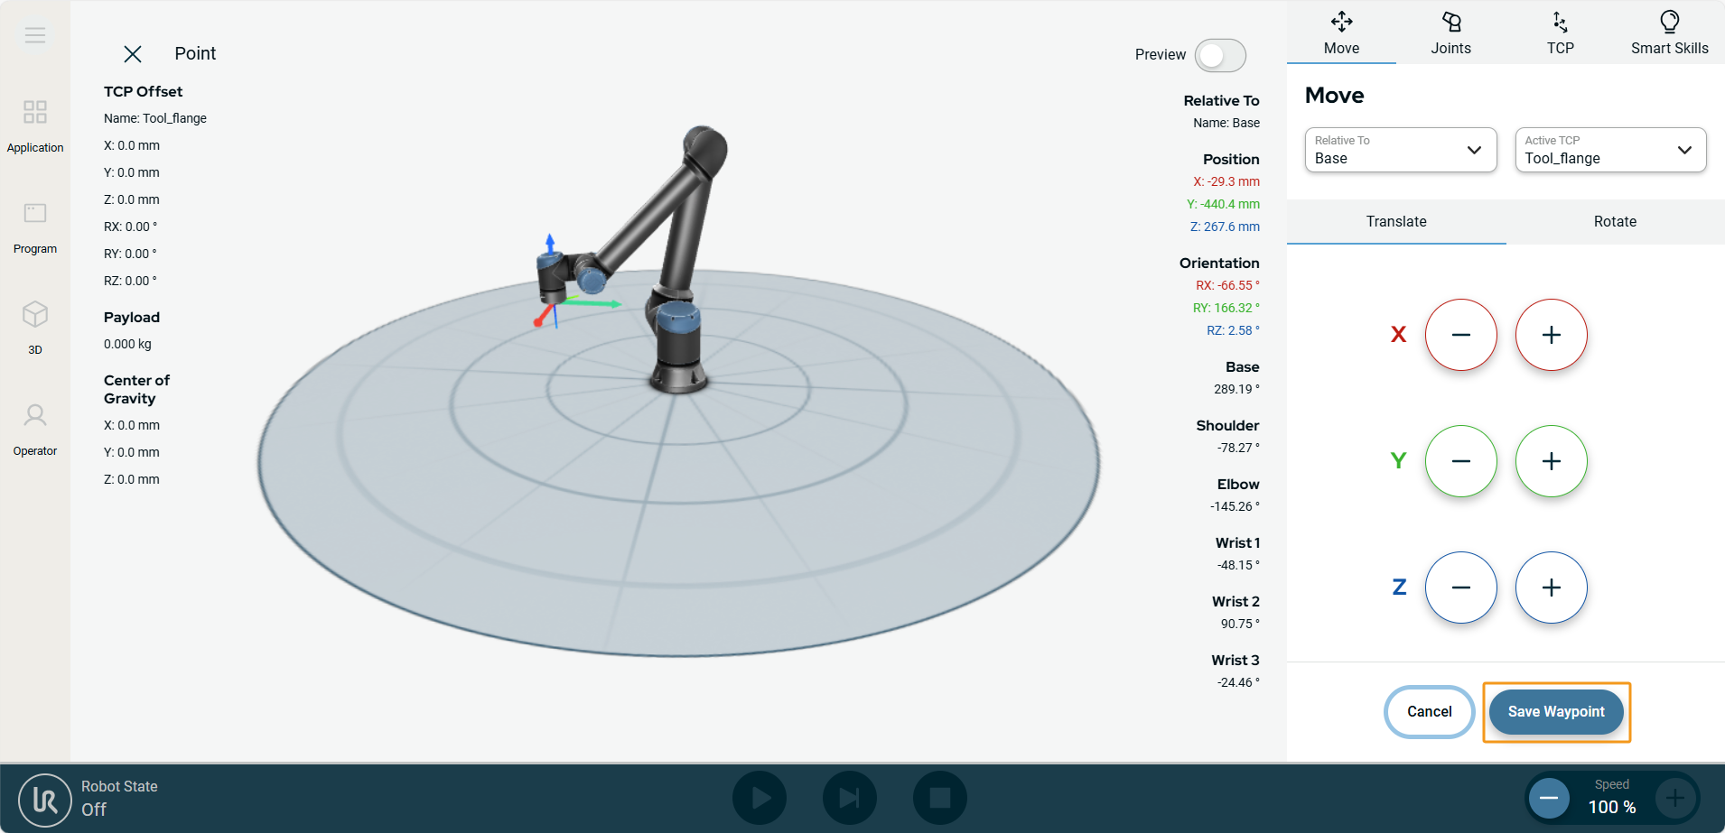Click the Wrist 2 value 90.75 °

tap(1240, 624)
